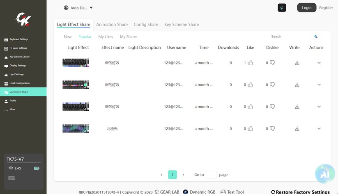This screenshot has width=338, height=194.
Task: Open Fn Layer Settings in sidebar
Action: point(23,48)
